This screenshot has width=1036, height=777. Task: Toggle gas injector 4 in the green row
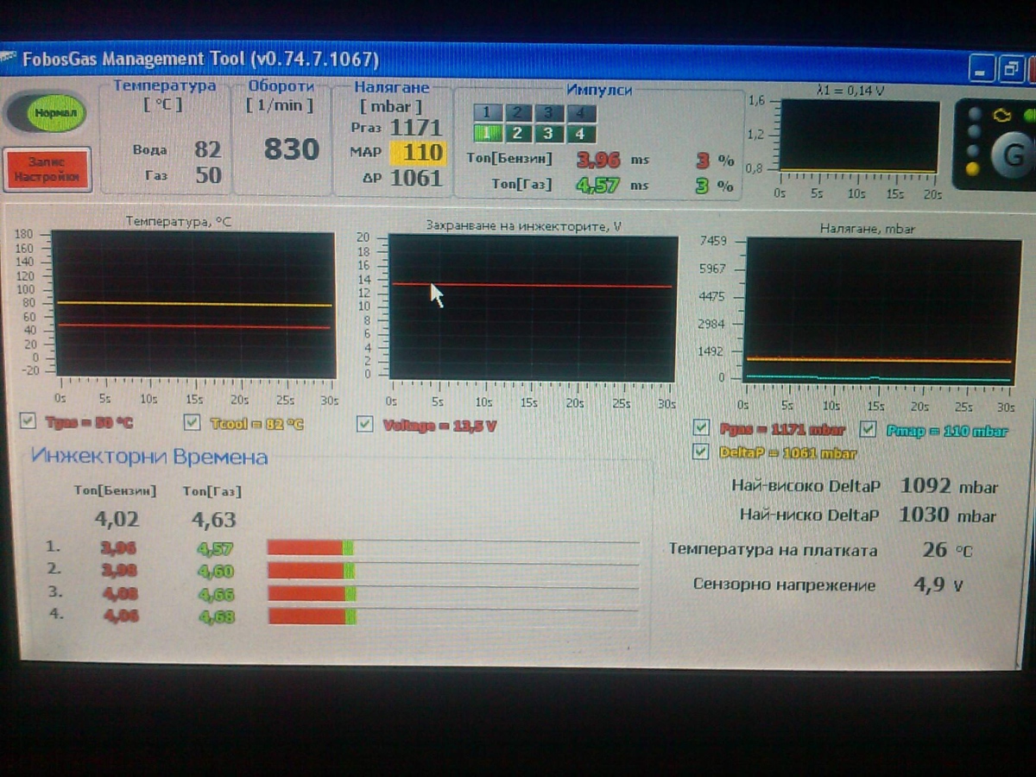[x=580, y=134]
